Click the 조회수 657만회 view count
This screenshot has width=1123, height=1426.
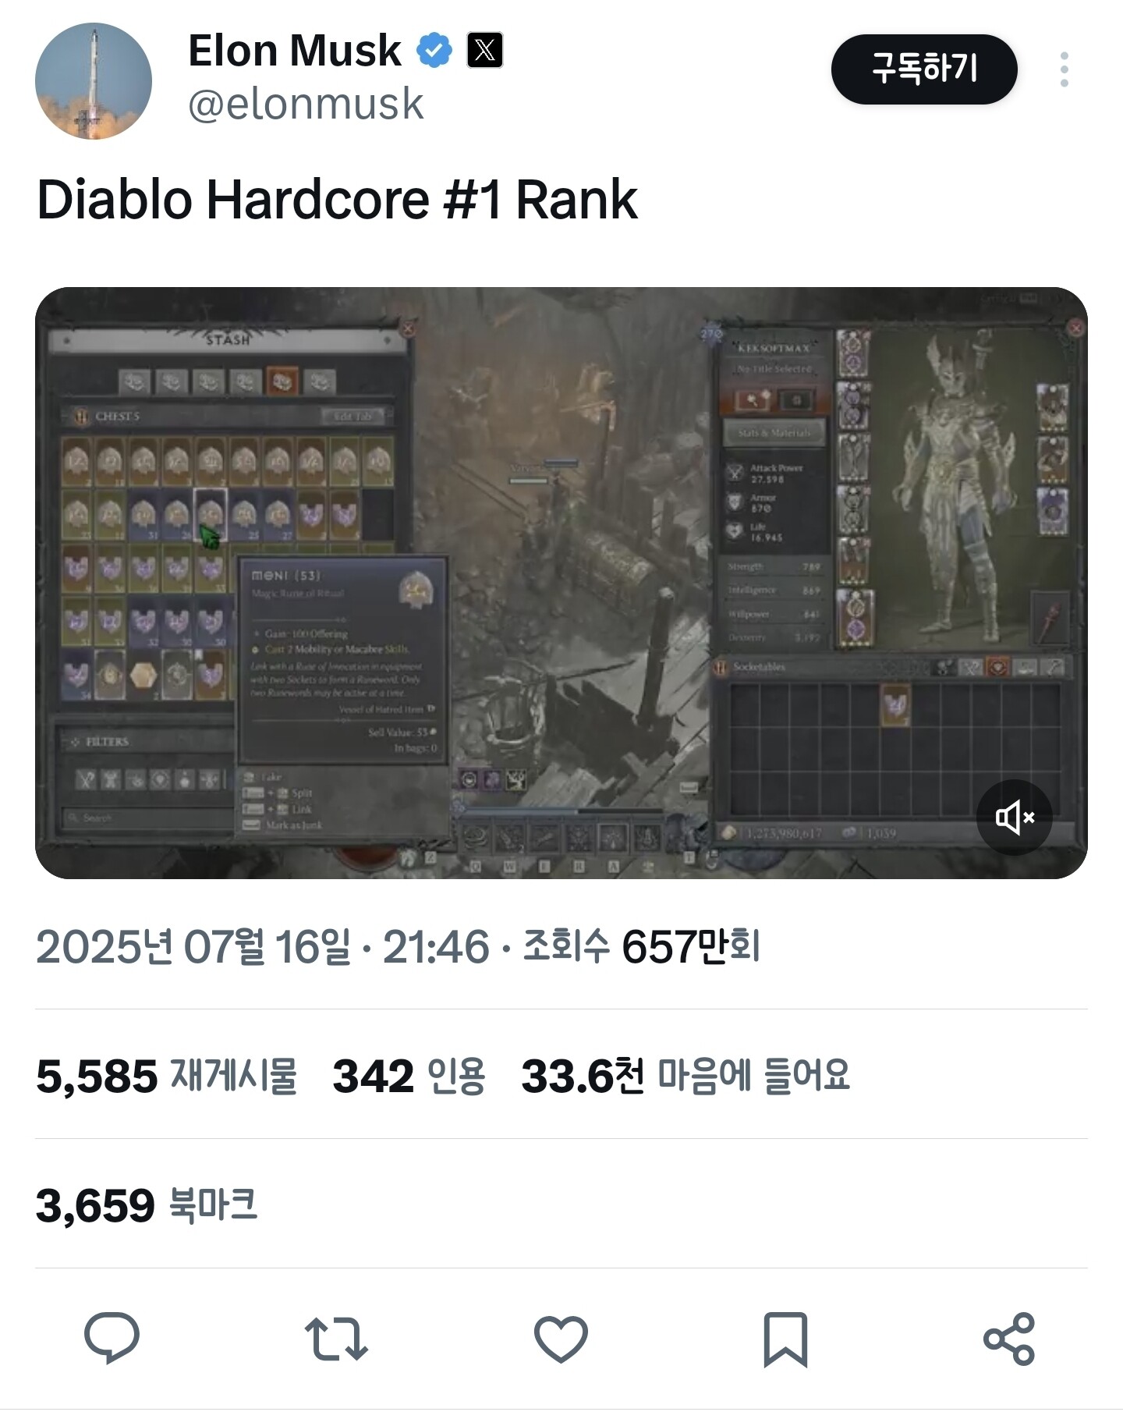641,947
